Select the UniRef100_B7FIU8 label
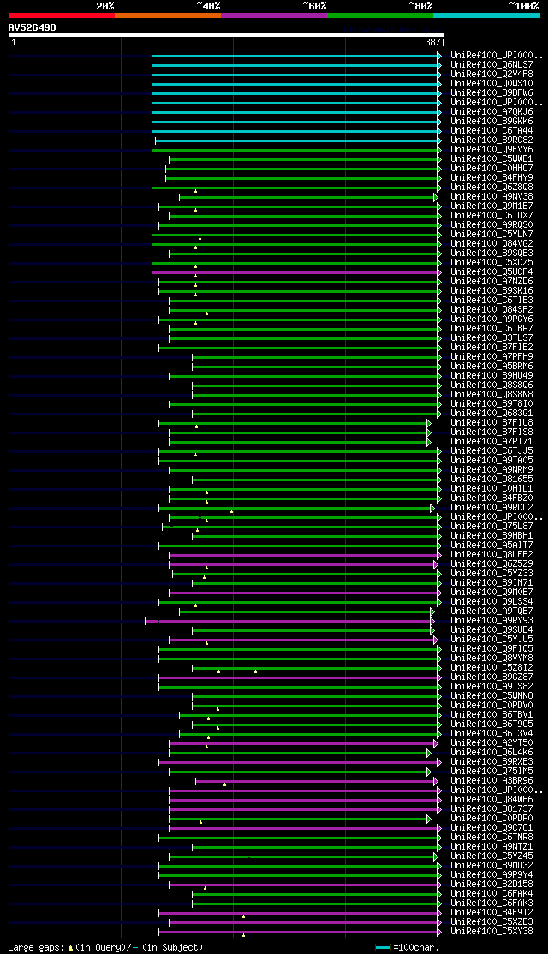This screenshot has height=954, width=548. coord(492,423)
